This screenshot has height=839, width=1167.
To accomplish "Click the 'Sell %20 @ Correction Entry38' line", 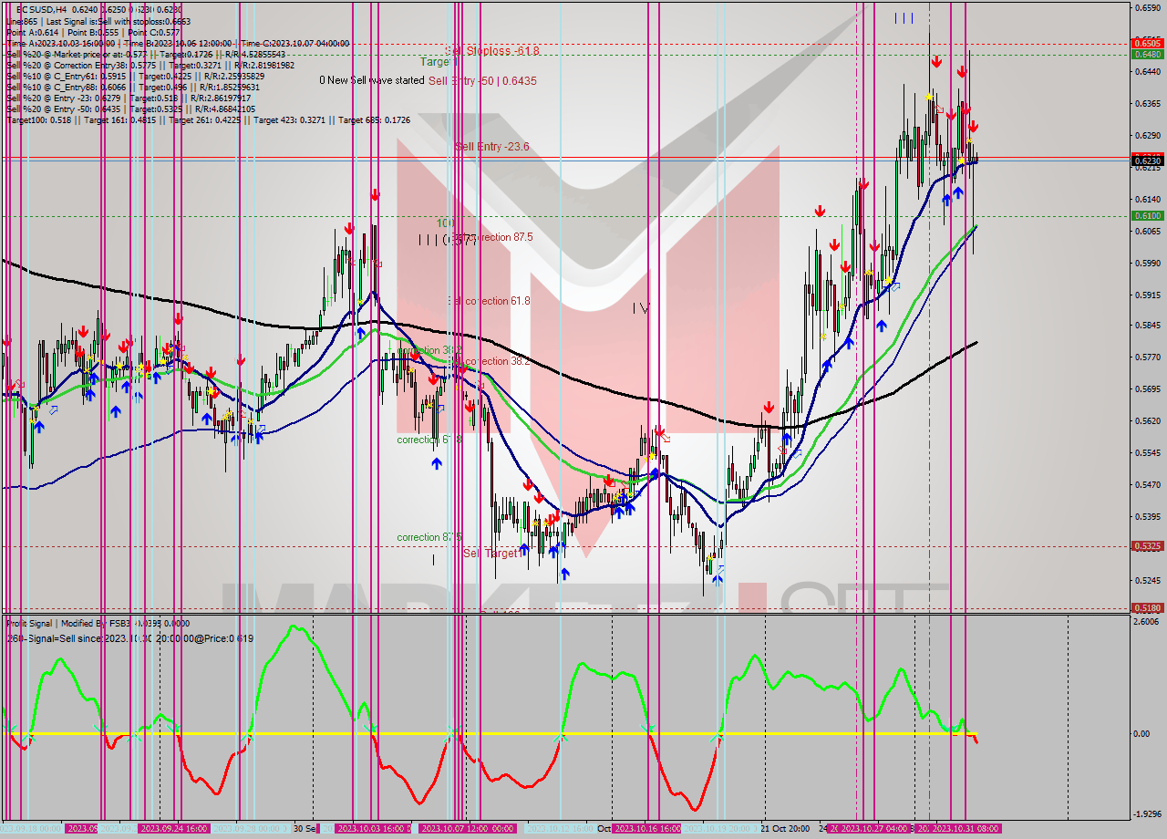I will [150, 65].
